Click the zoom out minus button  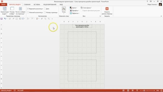pyautogui.click(x=140, y=90)
